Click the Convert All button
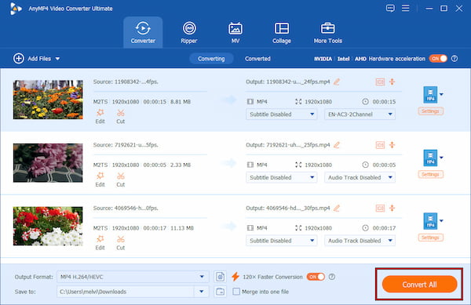This screenshot has height=305, width=471. (x=419, y=285)
